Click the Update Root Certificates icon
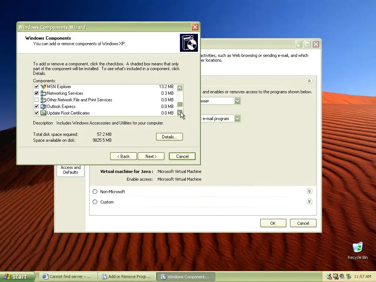This screenshot has height=282, width=376. pyautogui.click(x=43, y=113)
